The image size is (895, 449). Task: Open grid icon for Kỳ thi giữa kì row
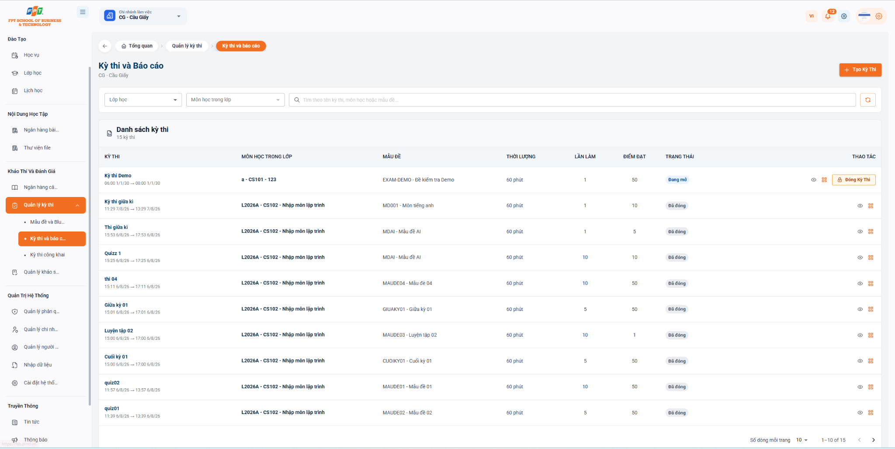871,206
